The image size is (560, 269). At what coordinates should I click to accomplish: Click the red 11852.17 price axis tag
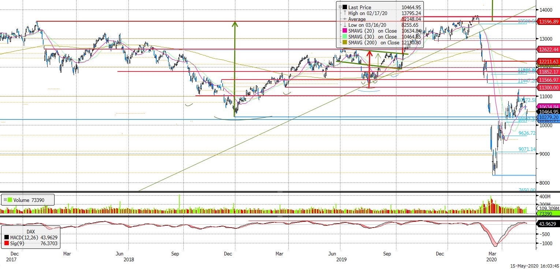click(x=548, y=72)
